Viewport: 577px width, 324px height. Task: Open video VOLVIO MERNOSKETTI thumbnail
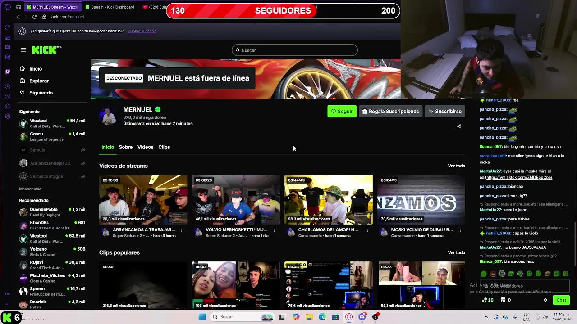click(236, 199)
